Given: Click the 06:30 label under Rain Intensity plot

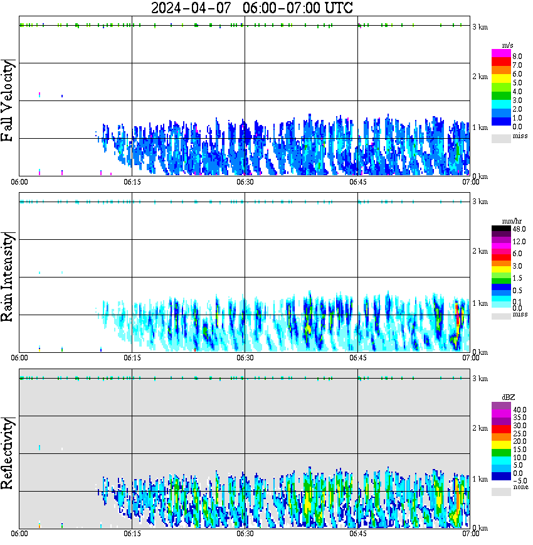Looking at the screenshot, I should coord(245,357).
